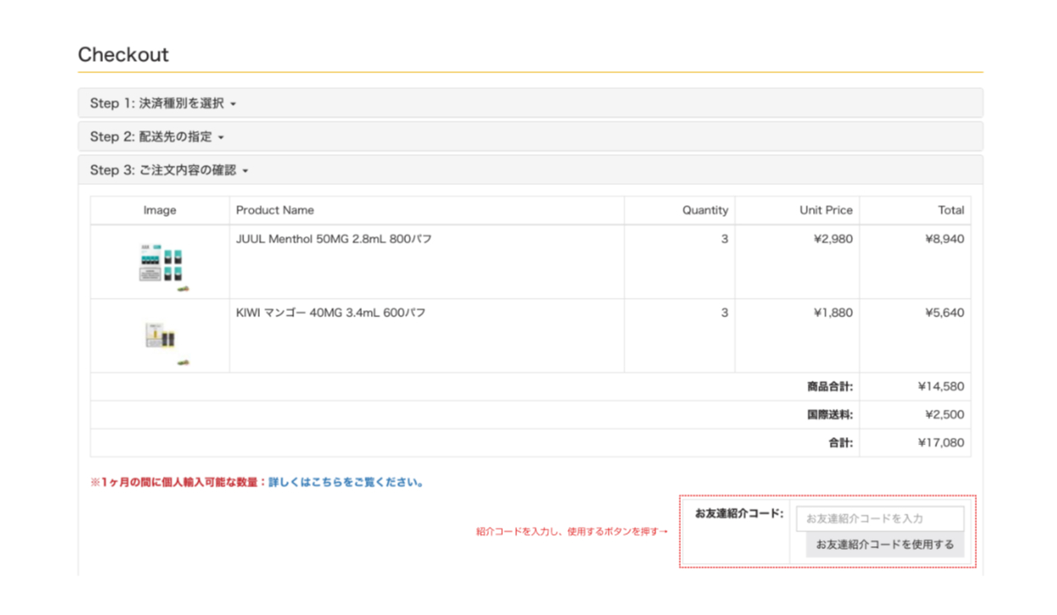Screen dimensions: 1057x615
Task: Click the Unit Price column header
Action: pos(825,211)
